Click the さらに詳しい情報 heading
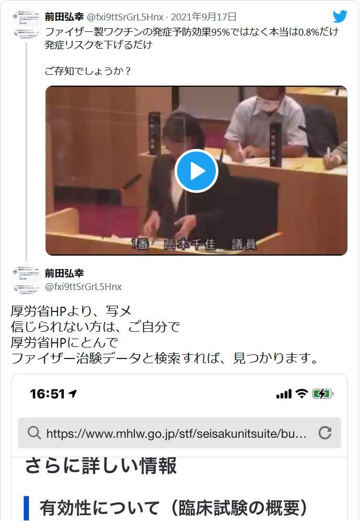The width and height of the screenshot is (360, 521). [x=101, y=466]
